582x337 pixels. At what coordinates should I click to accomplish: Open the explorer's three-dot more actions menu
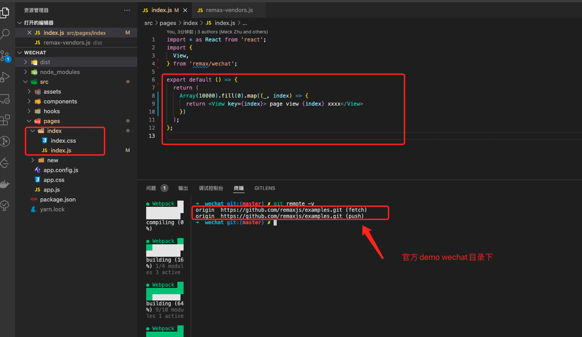tap(127, 10)
